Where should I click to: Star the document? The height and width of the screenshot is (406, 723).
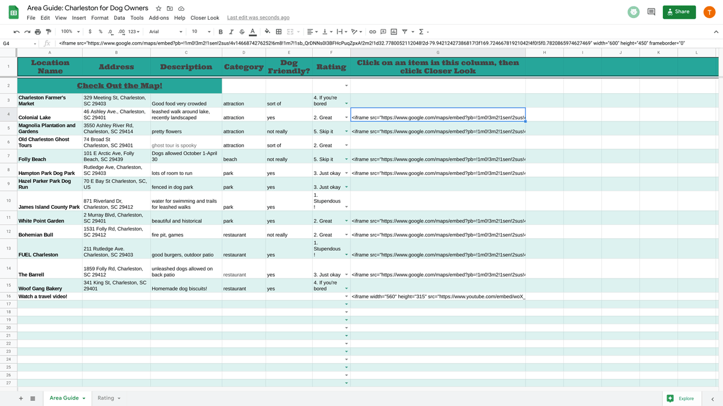coord(158,8)
